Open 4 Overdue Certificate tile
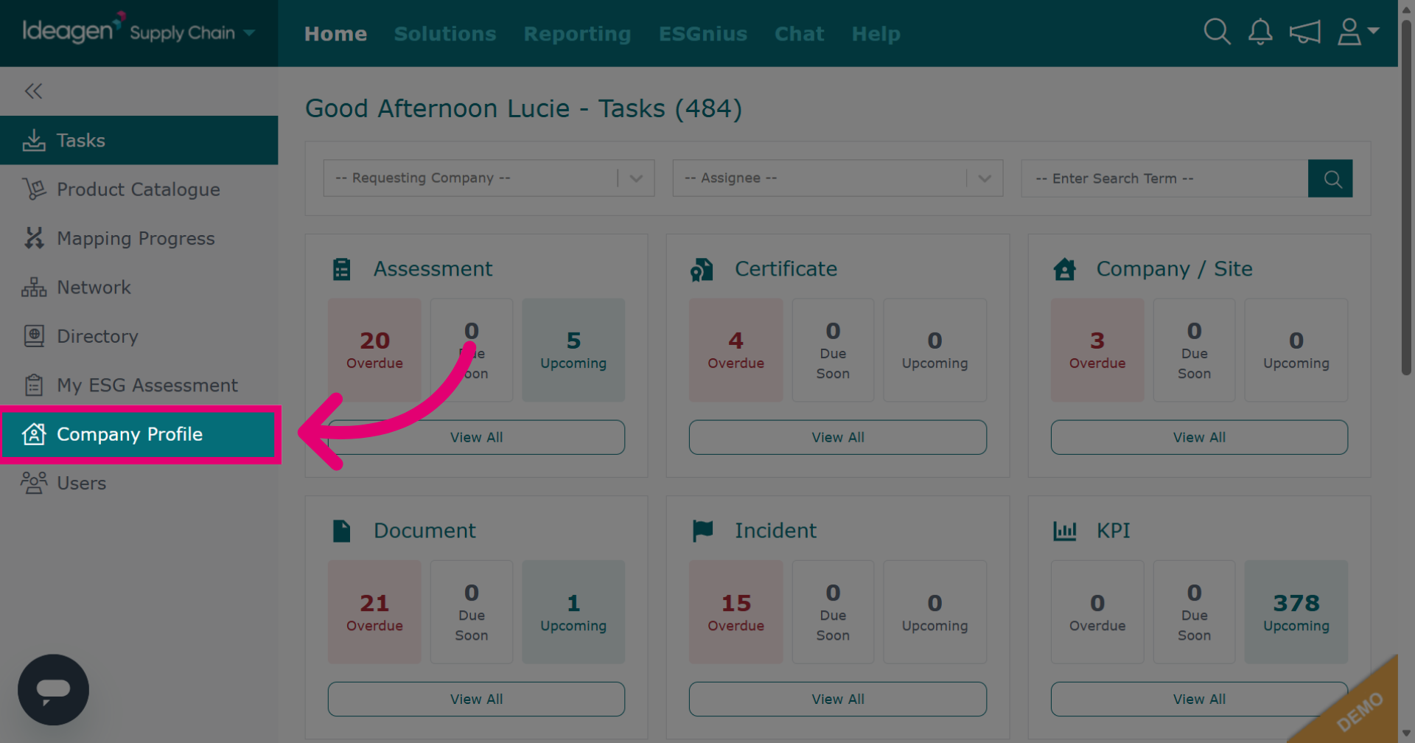This screenshot has height=743, width=1415. 736,350
